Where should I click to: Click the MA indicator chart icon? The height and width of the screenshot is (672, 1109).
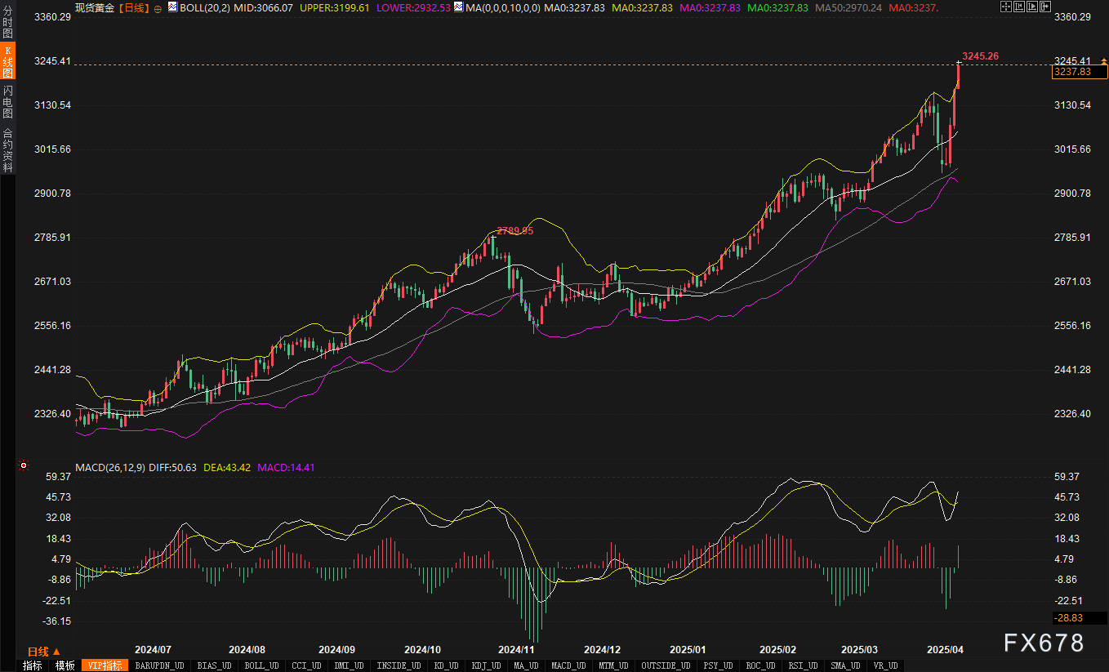(x=458, y=7)
